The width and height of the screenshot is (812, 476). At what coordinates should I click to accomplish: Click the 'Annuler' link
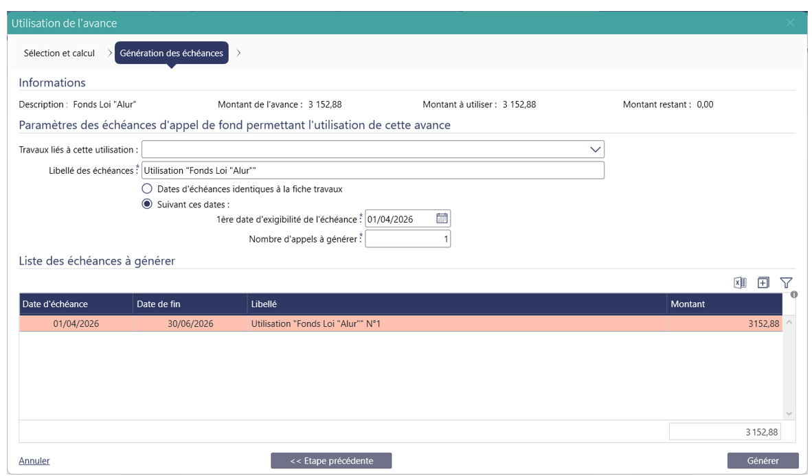34,461
